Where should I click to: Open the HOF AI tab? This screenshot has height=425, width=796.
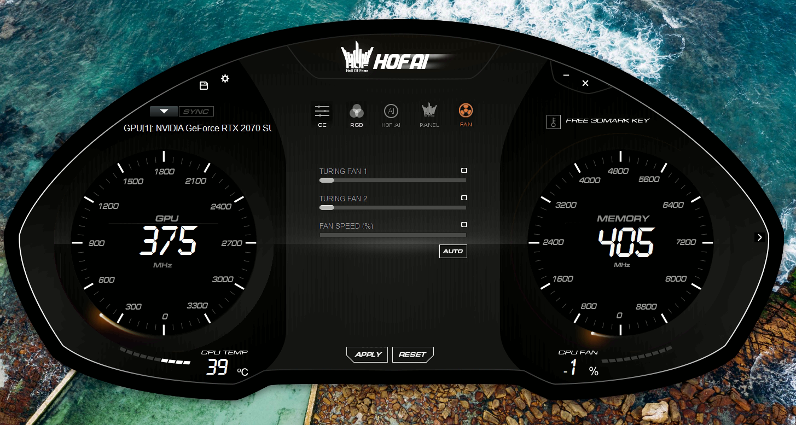391,115
